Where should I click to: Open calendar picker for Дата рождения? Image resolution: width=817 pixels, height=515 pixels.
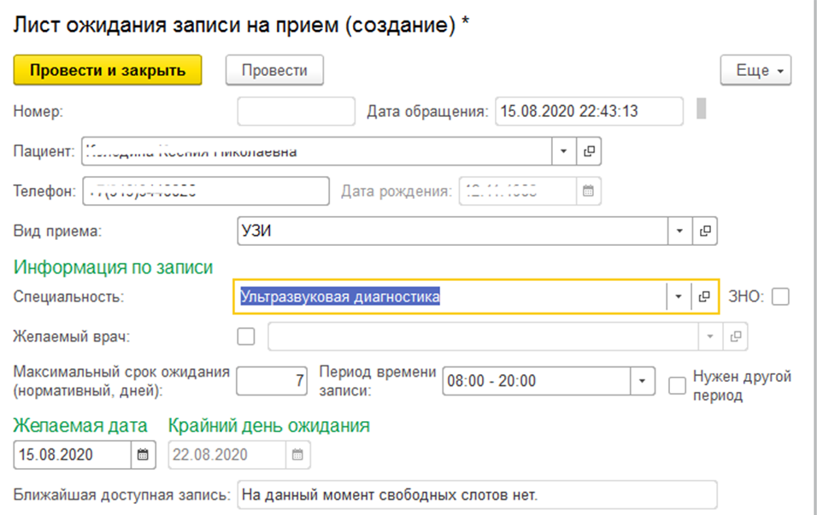click(588, 191)
